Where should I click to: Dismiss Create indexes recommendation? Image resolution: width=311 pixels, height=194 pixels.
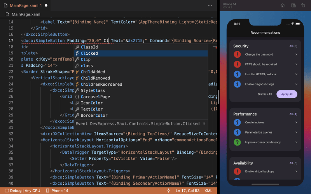(x=296, y=122)
